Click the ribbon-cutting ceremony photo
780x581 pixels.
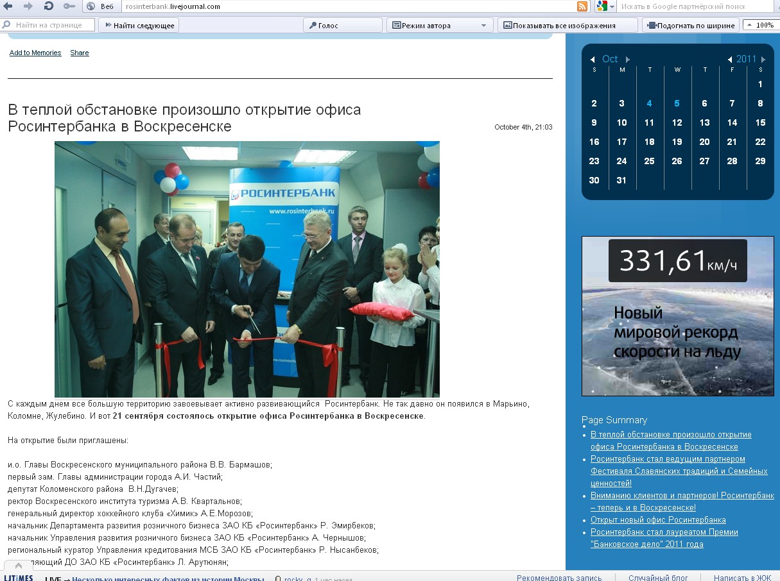(247, 269)
